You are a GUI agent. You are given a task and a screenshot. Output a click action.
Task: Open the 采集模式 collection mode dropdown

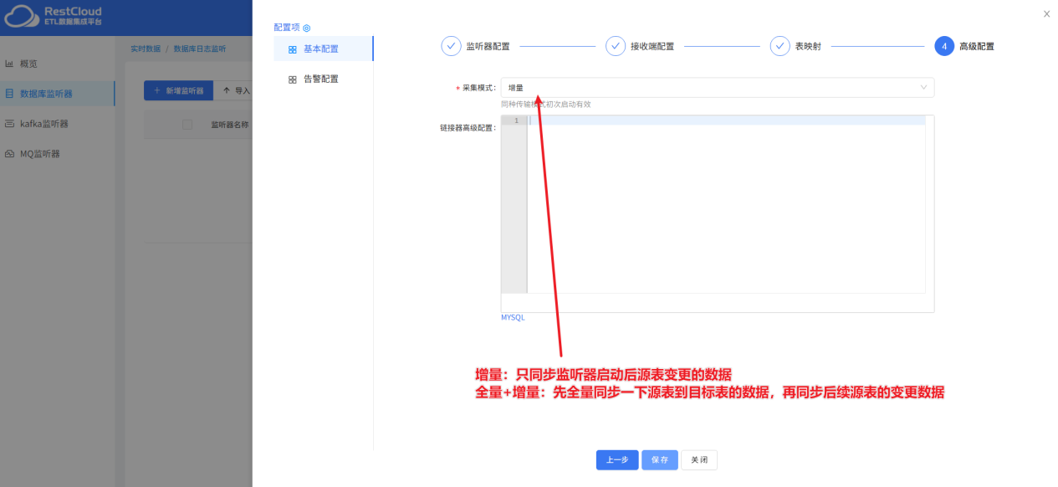pos(717,87)
